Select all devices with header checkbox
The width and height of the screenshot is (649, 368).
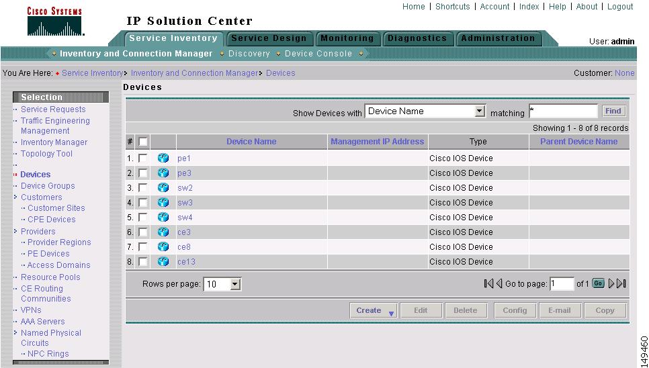pos(143,142)
